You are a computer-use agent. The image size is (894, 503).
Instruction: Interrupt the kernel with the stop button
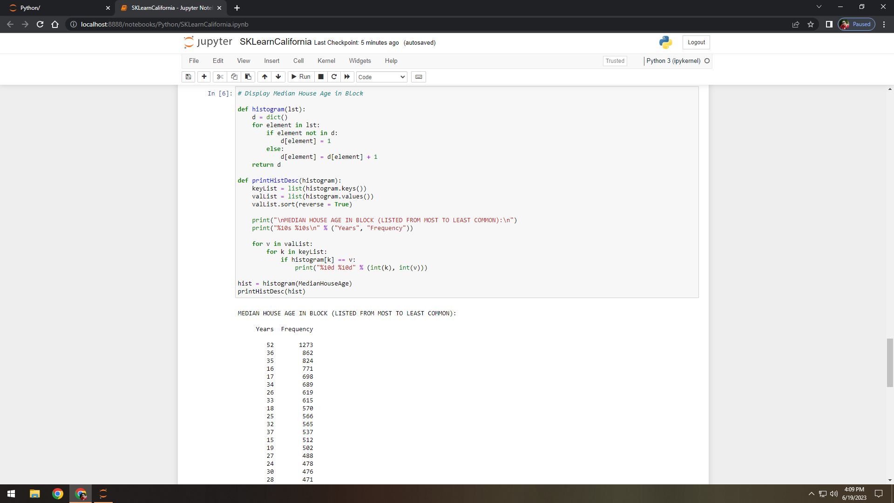321,77
